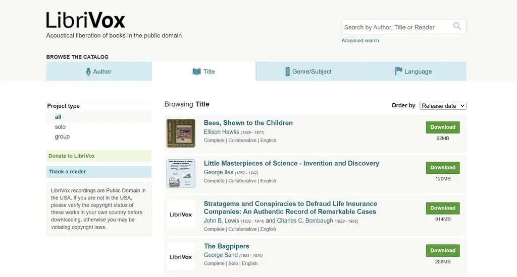The width and height of the screenshot is (517, 277).
Task: Click the Author tab feather icon
Action: point(88,72)
